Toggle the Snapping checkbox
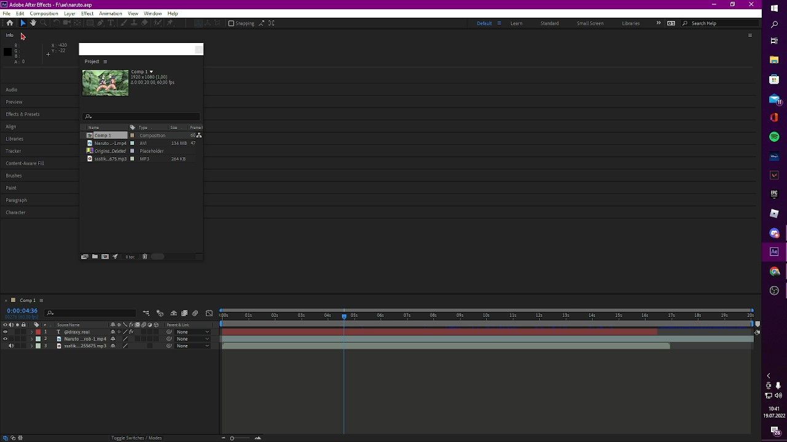This screenshot has width=787, height=442. [x=231, y=23]
